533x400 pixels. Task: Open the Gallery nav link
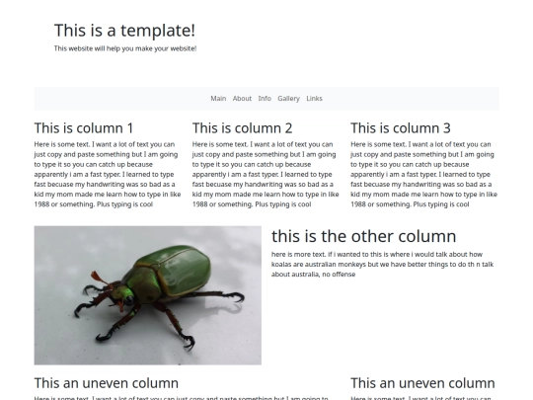tap(288, 99)
